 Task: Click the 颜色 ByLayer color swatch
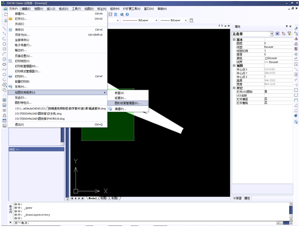coord(266,58)
